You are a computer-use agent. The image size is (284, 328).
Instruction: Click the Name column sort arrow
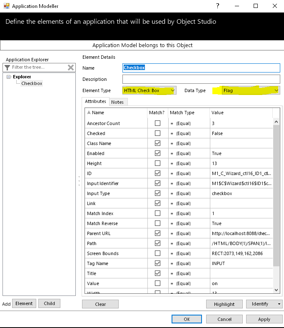point(89,113)
